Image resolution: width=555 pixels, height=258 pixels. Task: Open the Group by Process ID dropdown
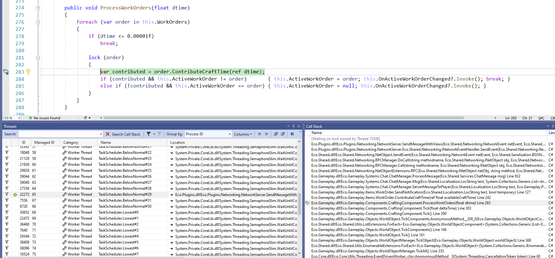point(229,134)
